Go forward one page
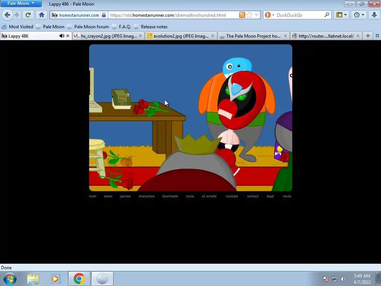The image size is (381, 286). (x=17, y=15)
